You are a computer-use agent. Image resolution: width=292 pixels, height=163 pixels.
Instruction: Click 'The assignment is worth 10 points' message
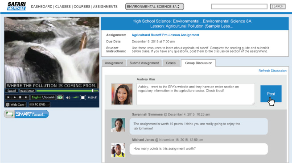[199, 126]
